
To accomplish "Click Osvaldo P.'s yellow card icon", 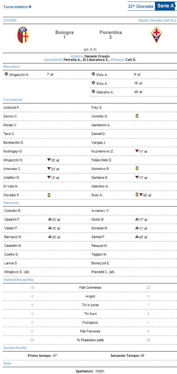I will coord(49,195).
